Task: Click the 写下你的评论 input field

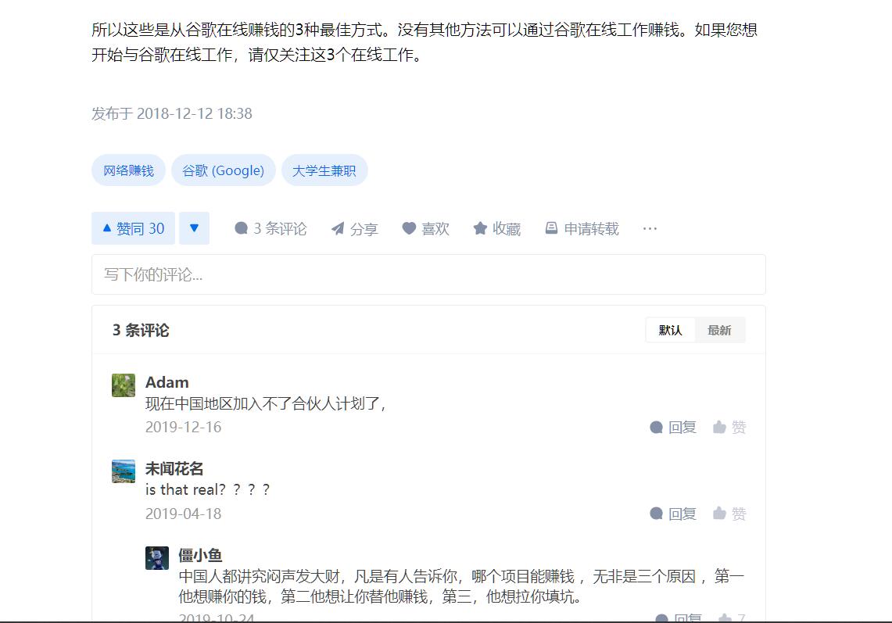Action: (428, 274)
